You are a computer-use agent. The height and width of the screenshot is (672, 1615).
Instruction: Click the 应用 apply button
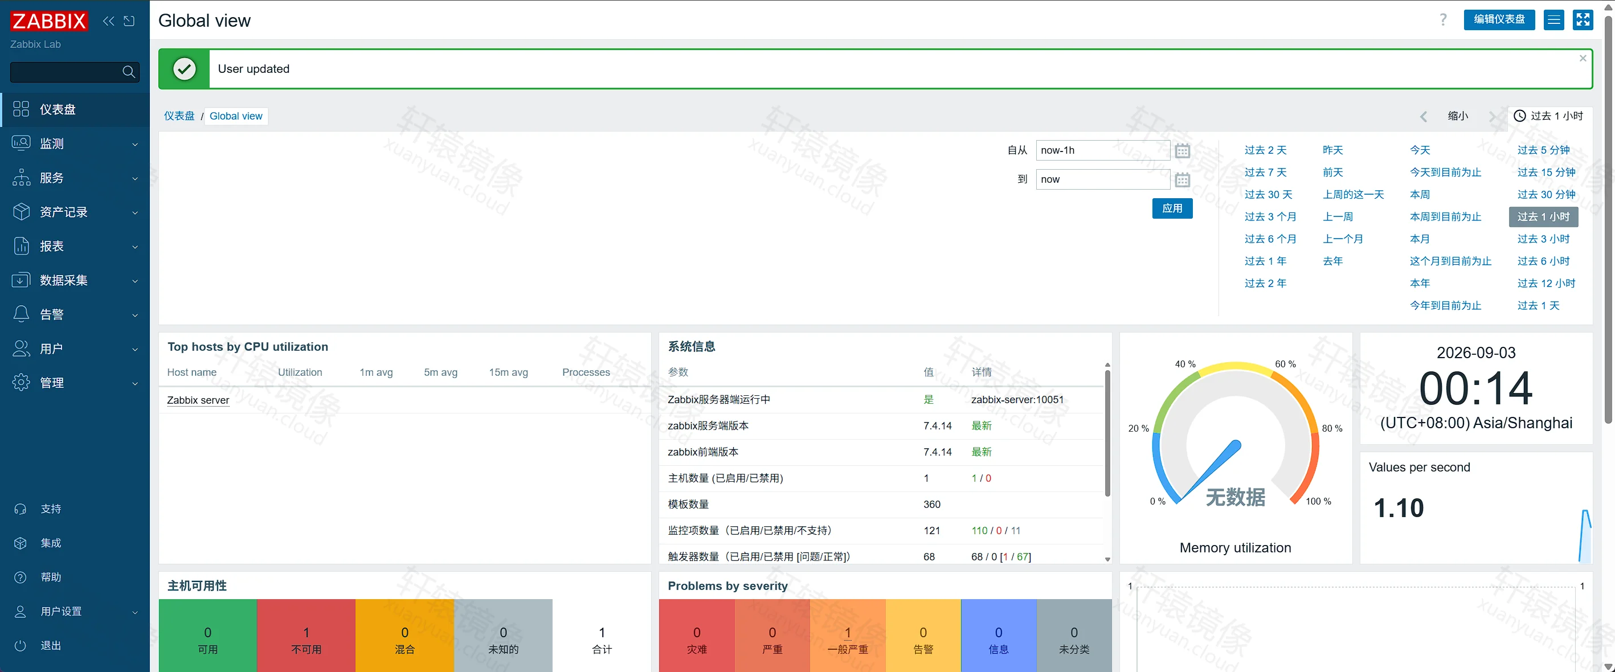pyautogui.click(x=1172, y=209)
